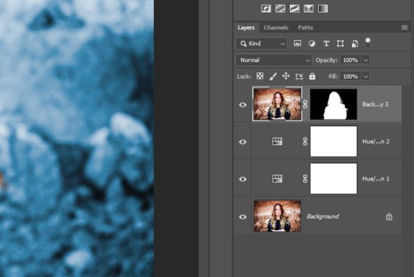Click the mask link on Hue/...n 2 layer

(305, 142)
